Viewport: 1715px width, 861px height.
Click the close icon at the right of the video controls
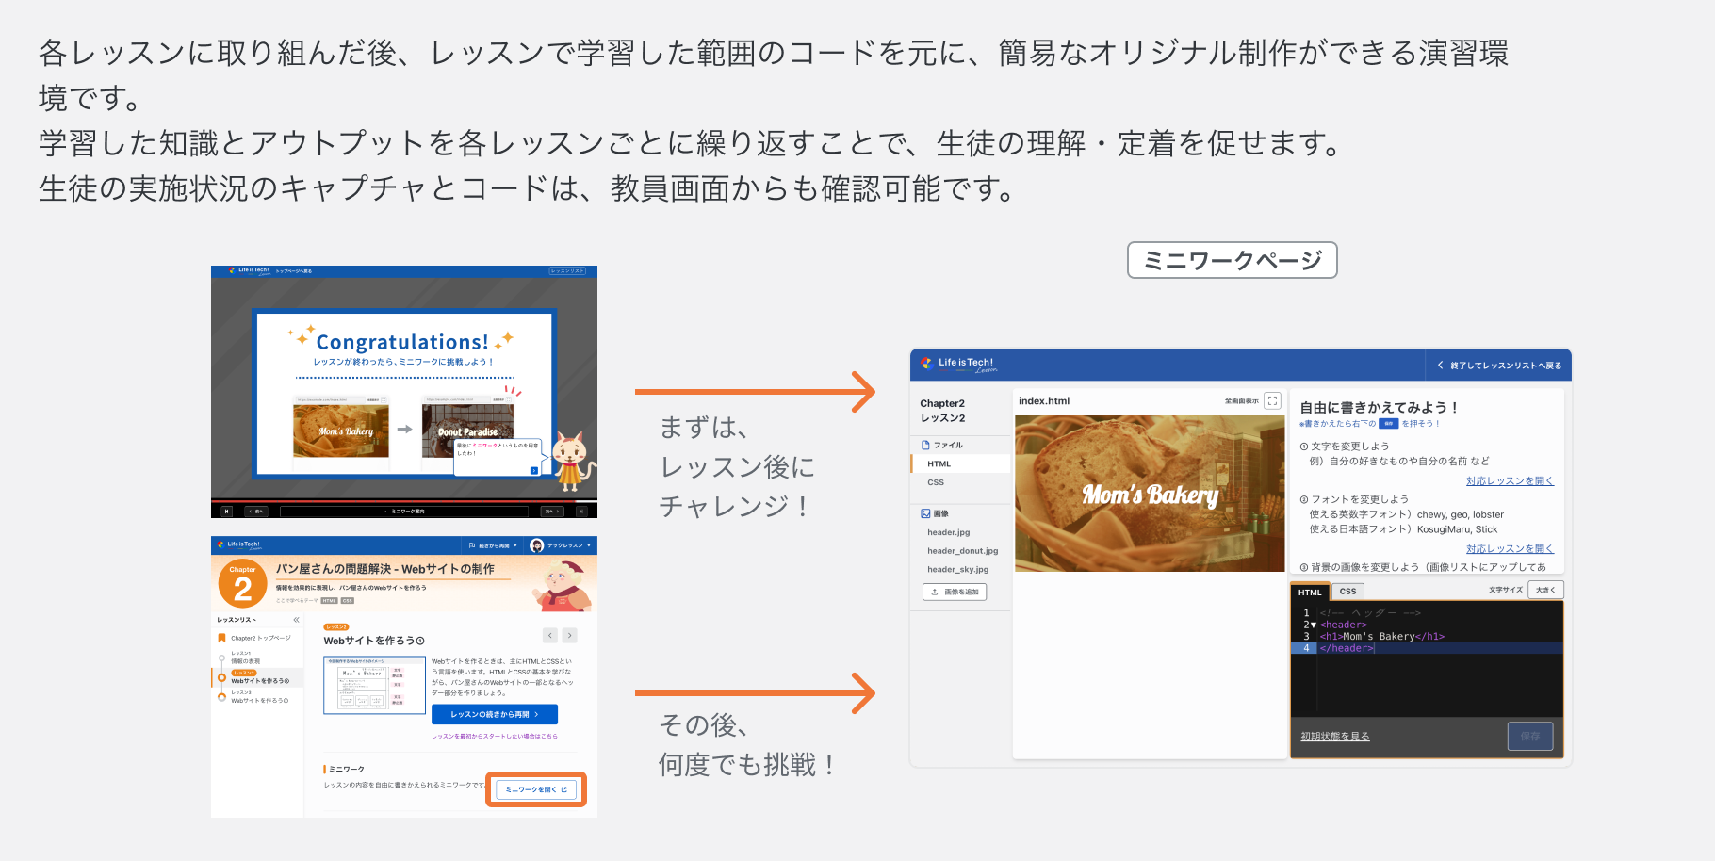pyautogui.click(x=581, y=512)
